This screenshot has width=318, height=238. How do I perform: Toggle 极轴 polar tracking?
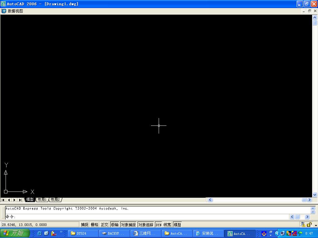pos(115,225)
